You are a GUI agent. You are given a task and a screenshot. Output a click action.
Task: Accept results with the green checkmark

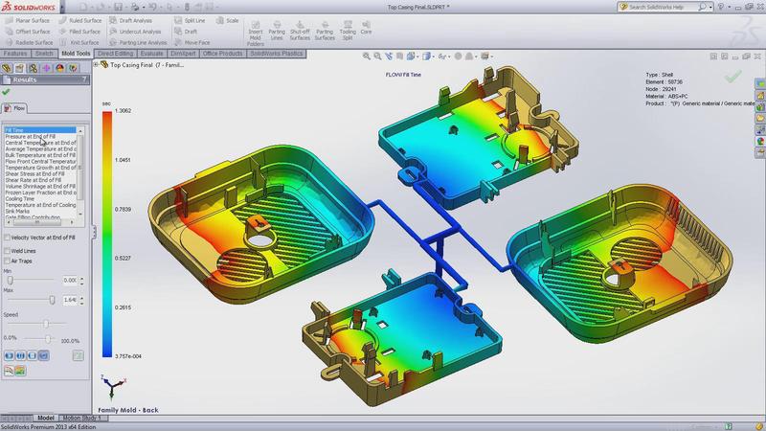(x=6, y=91)
